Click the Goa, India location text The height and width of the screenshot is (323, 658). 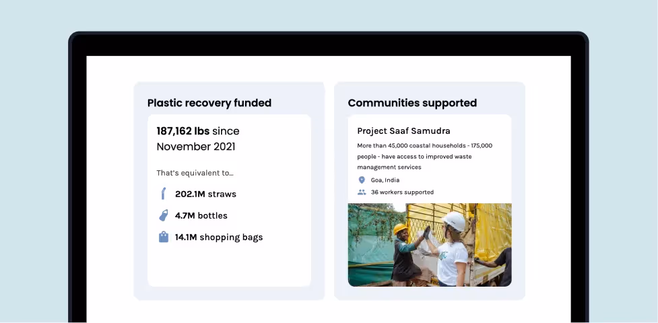[385, 180]
